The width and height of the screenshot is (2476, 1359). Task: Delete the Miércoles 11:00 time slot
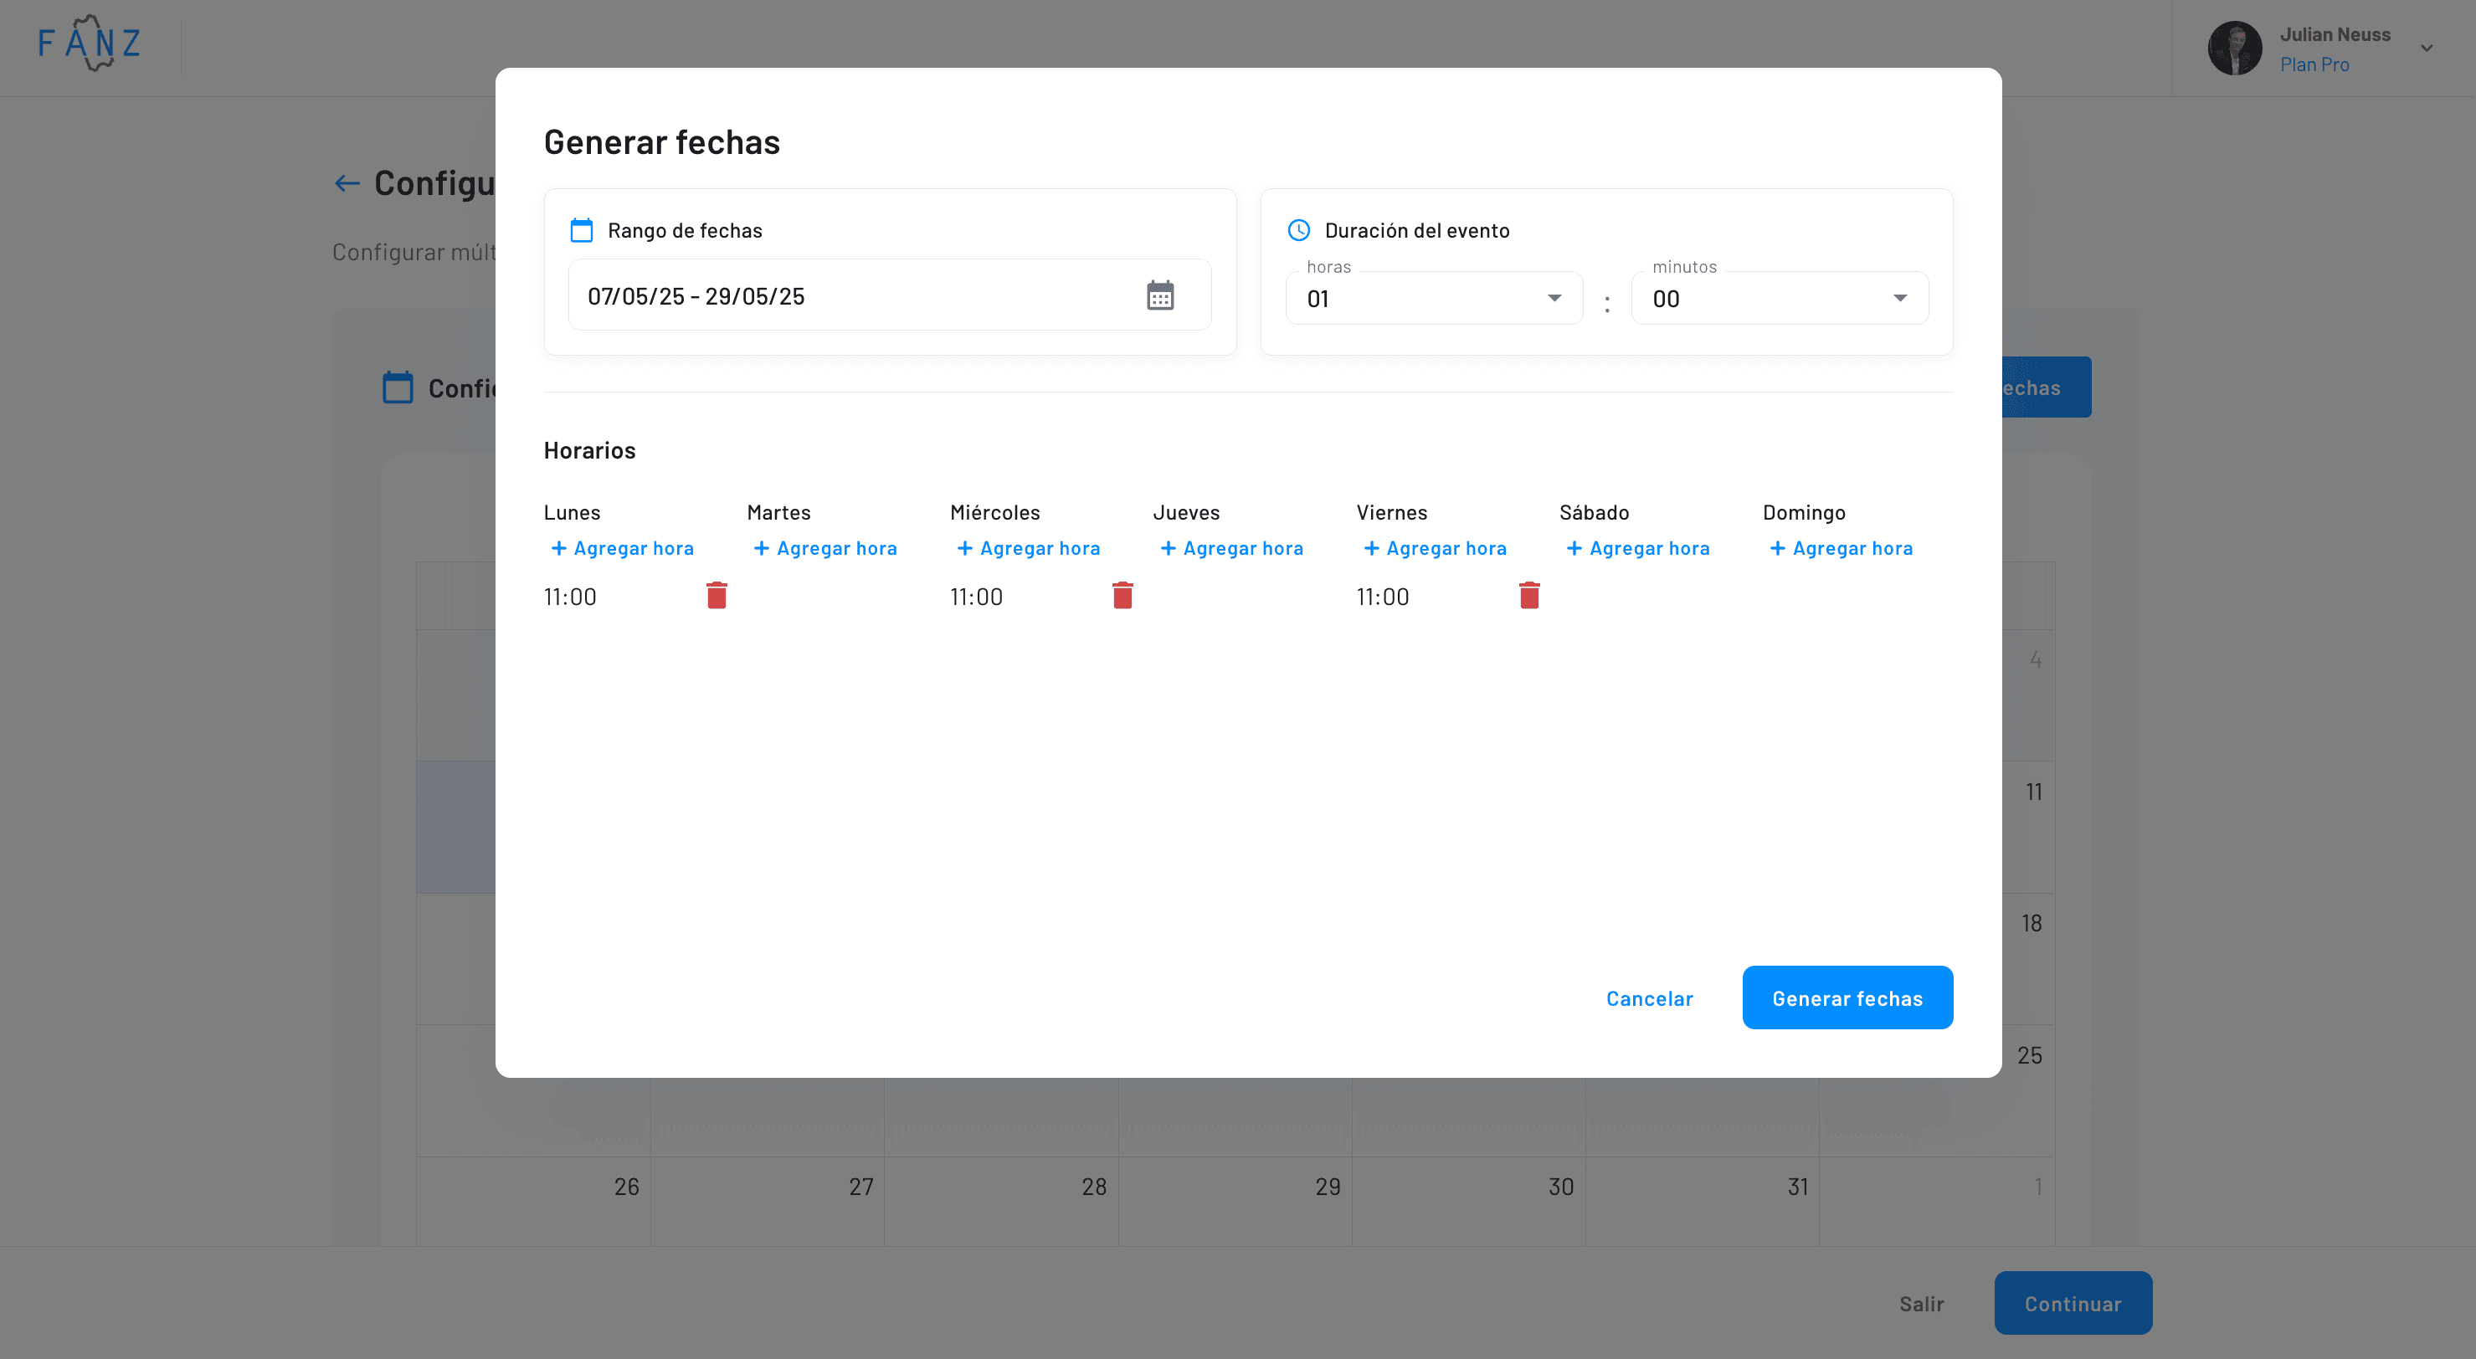[x=1122, y=596]
